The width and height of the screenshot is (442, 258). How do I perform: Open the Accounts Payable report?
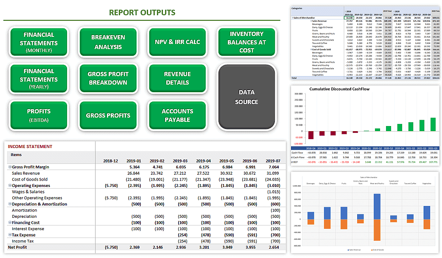point(177,115)
